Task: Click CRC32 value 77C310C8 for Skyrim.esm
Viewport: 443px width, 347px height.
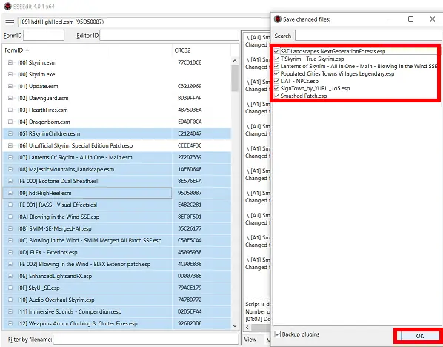Action: [x=190, y=62]
